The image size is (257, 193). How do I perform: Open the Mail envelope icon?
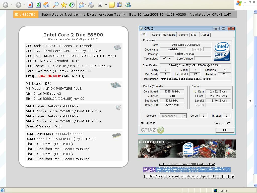click(81, 5)
